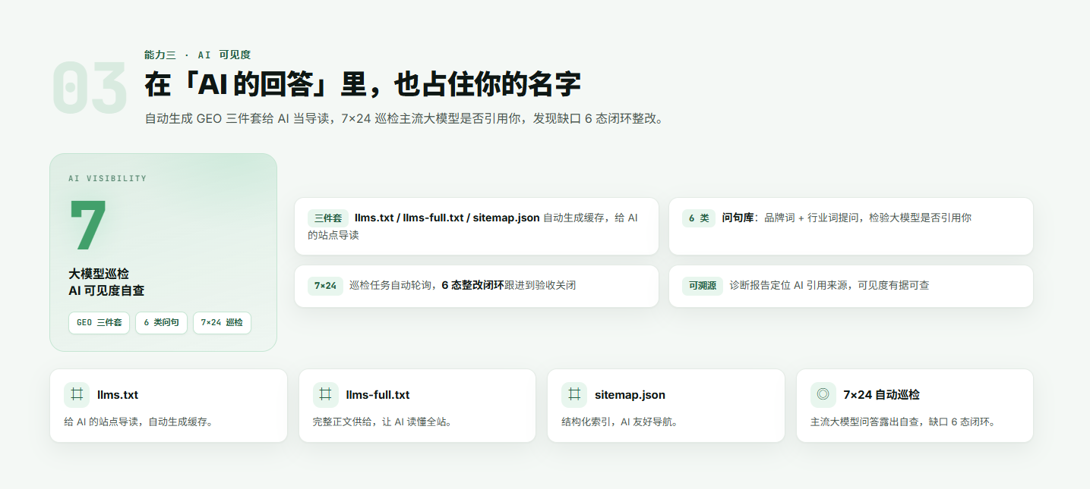This screenshot has width=1090, height=489.
Task: Click the subtitle starting "自动生成 GEO 三件套给 AI 当导读"
Action: [x=405, y=119]
